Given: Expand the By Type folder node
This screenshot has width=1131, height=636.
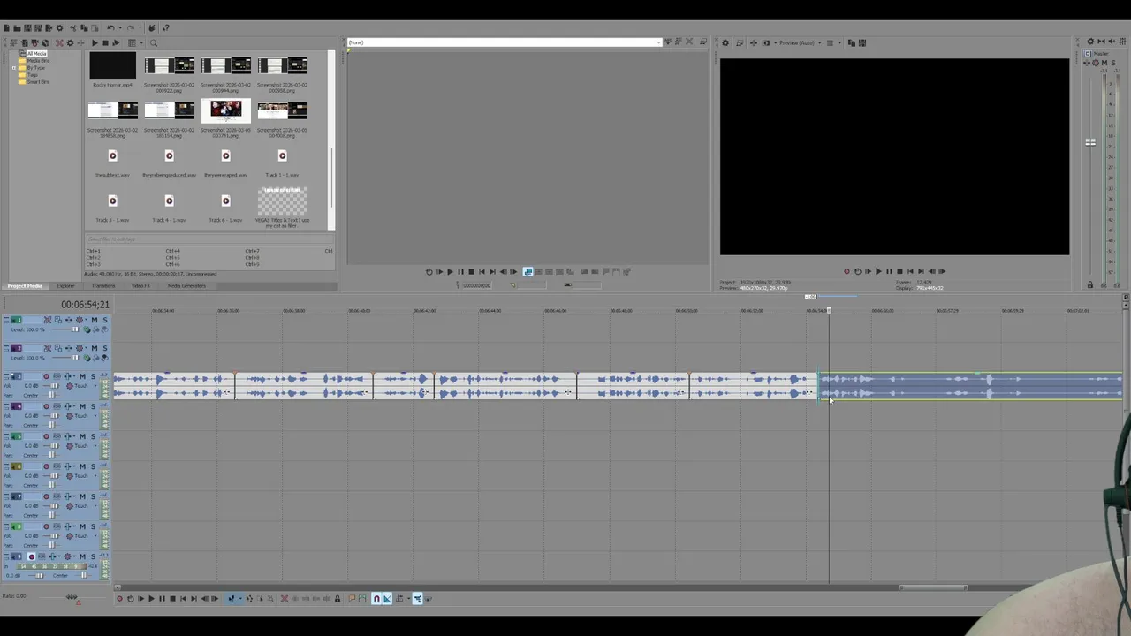Looking at the screenshot, I should click(14, 68).
